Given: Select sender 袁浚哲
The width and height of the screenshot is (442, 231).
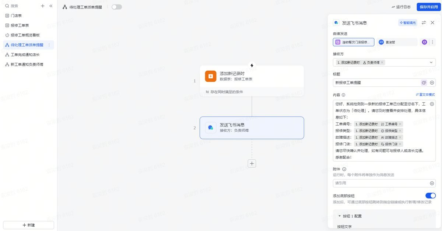Looking at the screenshot, I should (396, 42).
